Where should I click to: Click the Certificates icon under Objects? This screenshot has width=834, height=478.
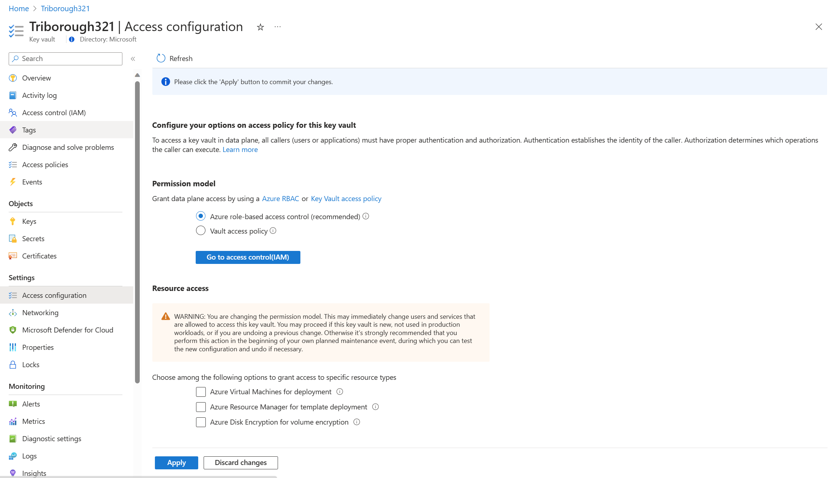pos(13,255)
